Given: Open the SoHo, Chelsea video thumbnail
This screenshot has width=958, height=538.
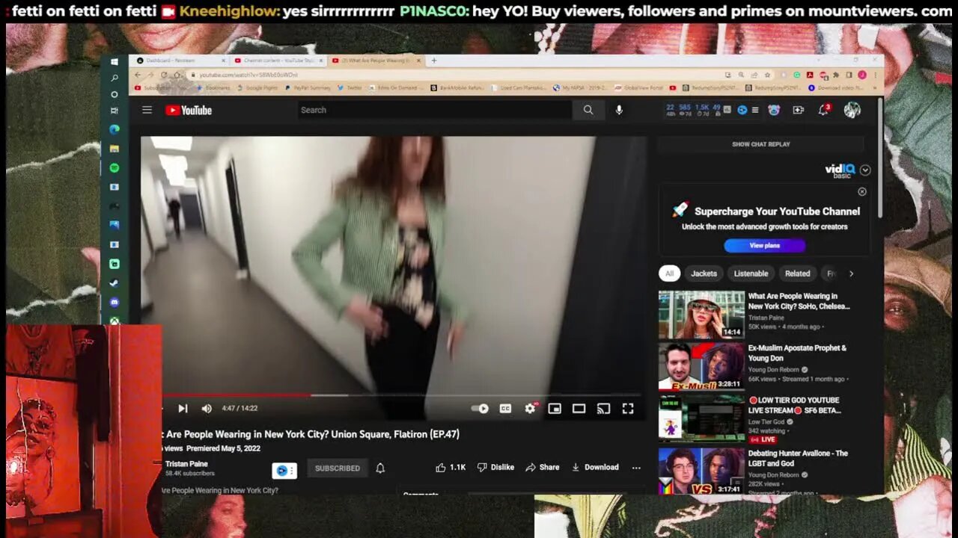Looking at the screenshot, I should click(701, 315).
